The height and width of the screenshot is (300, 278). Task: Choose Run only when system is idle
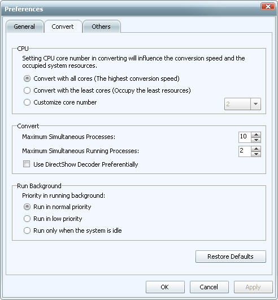pos(27,231)
